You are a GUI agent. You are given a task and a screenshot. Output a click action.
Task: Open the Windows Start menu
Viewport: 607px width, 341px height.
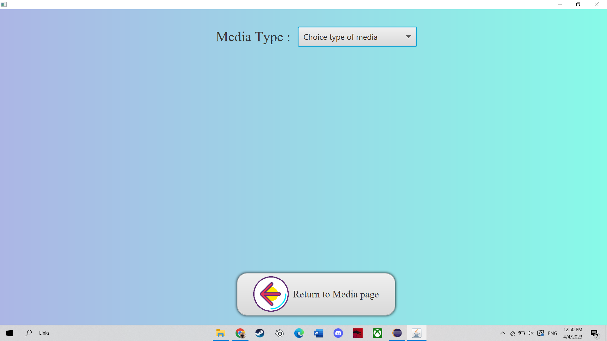tap(9, 333)
